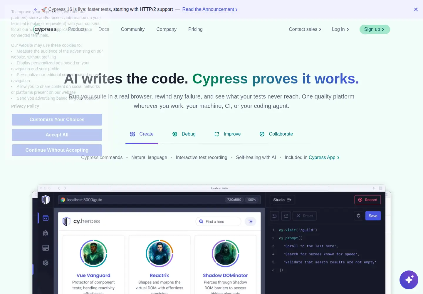
Task: Click the Reset button in Studio
Action: pos(305,216)
